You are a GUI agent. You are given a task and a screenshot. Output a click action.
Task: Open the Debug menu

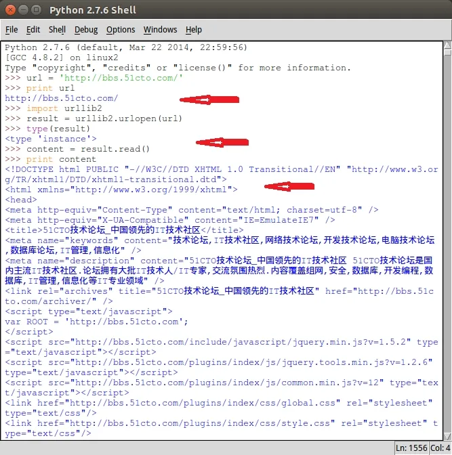[x=86, y=30]
